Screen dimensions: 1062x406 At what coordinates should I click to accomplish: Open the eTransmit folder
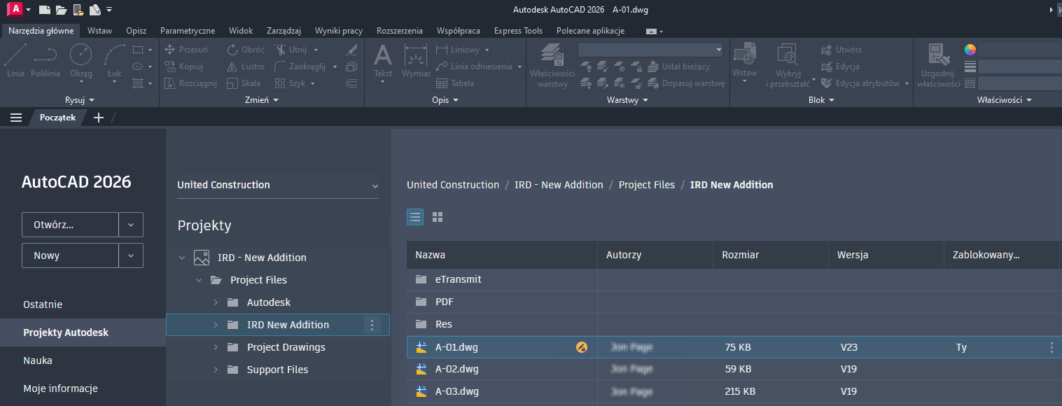coord(459,279)
